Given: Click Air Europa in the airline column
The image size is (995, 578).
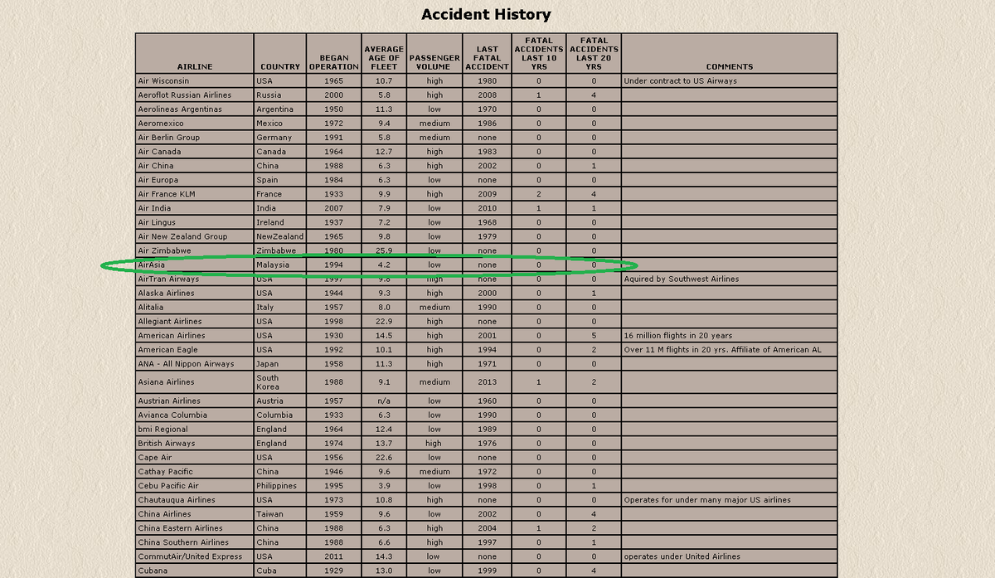Looking at the screenshot, I should pyautogui.click(x=158, y=179).
